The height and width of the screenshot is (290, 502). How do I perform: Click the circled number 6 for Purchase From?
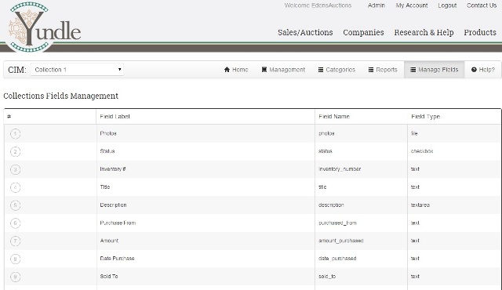pyautogui.click(x=16, y=223)
